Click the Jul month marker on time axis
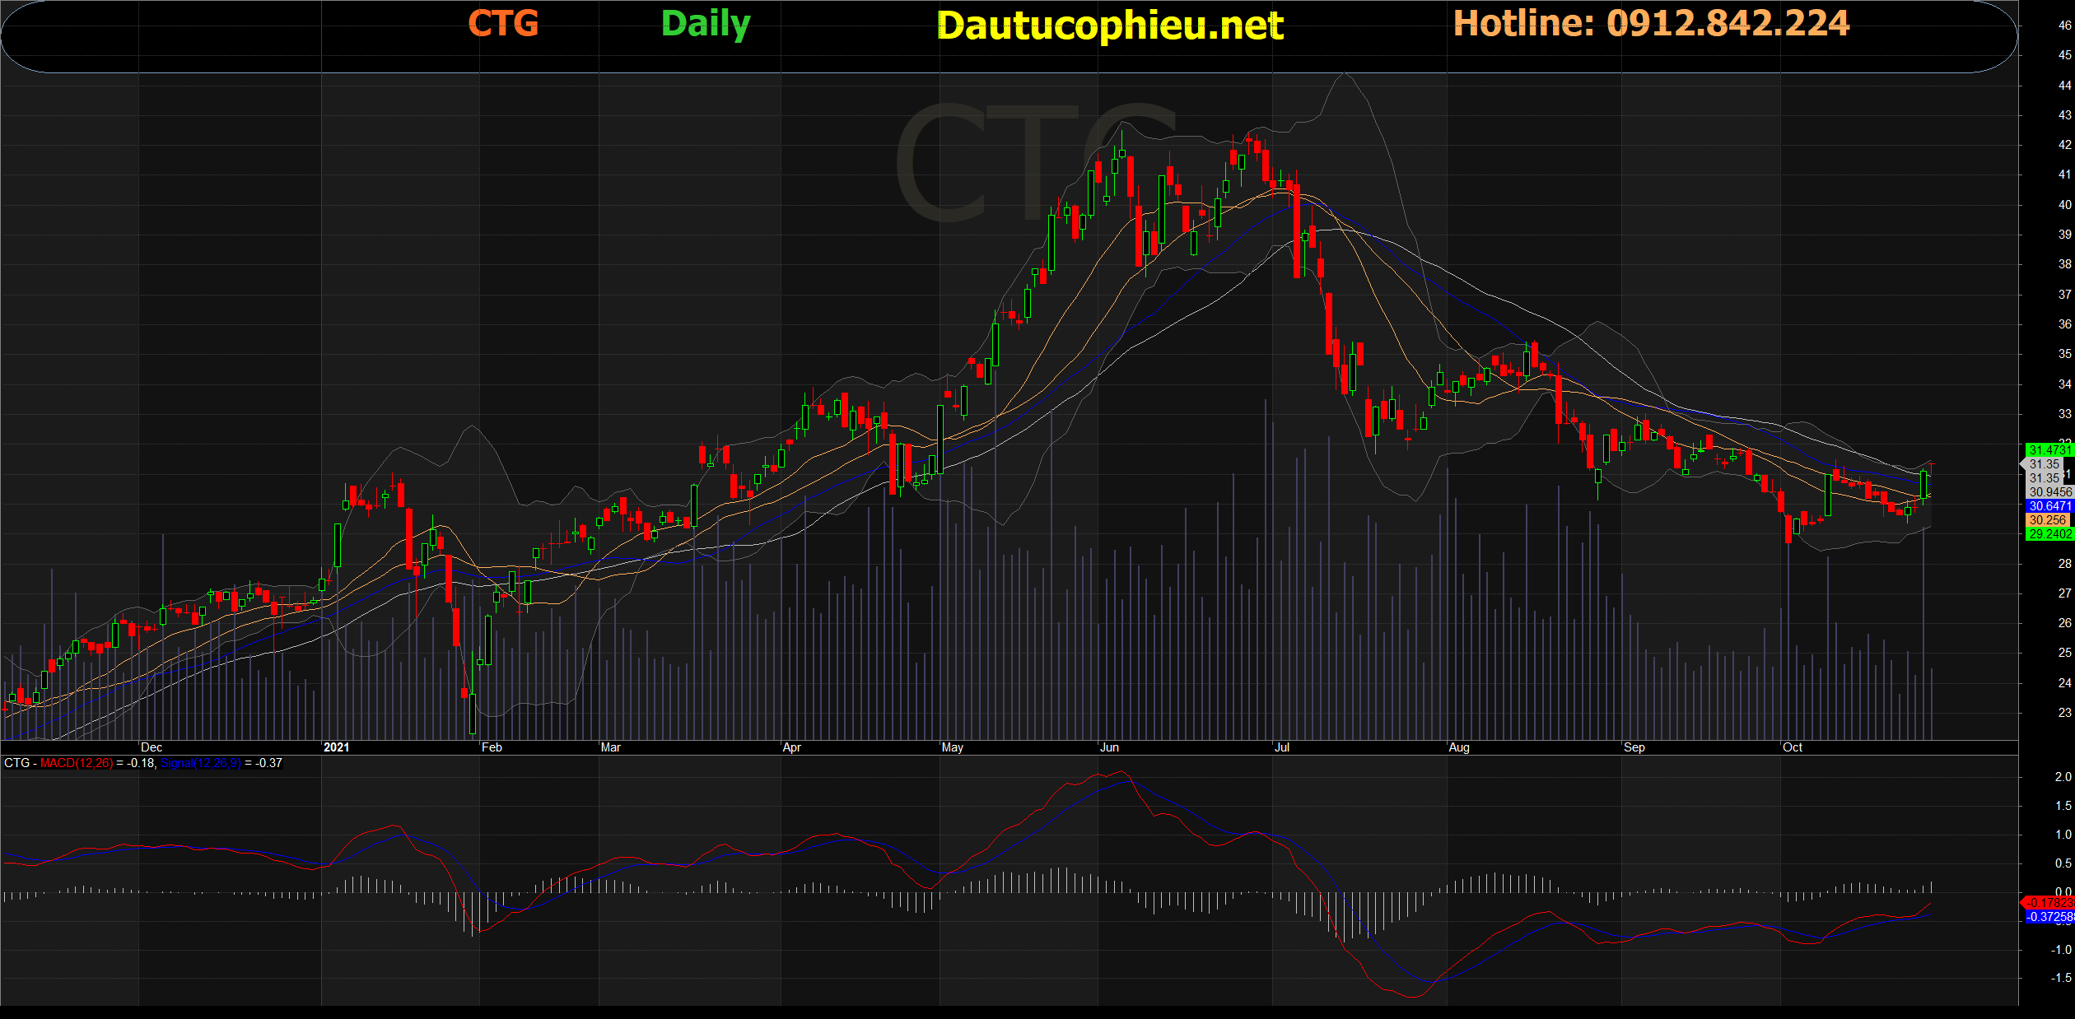Screen dimensions: 2075x1019 tap(1281, 747)
